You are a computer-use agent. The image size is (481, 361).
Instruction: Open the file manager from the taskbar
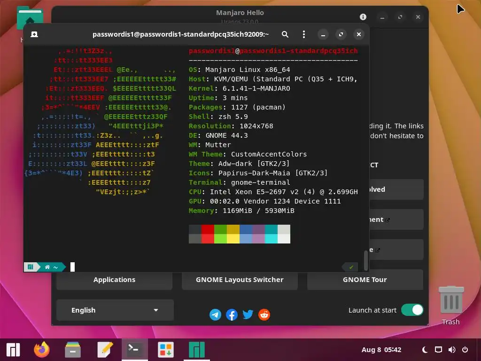click(x=73, y=350)
